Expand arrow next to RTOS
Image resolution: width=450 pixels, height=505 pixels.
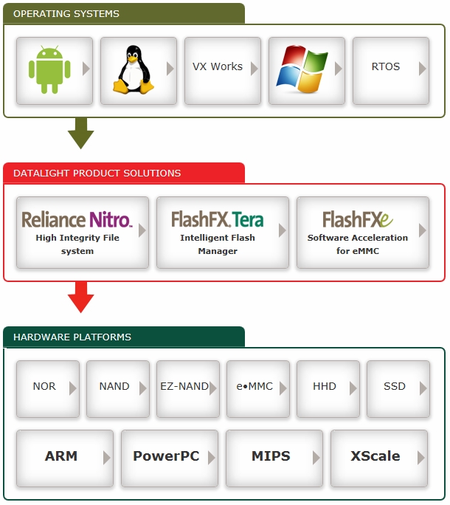tap(423, 69)
